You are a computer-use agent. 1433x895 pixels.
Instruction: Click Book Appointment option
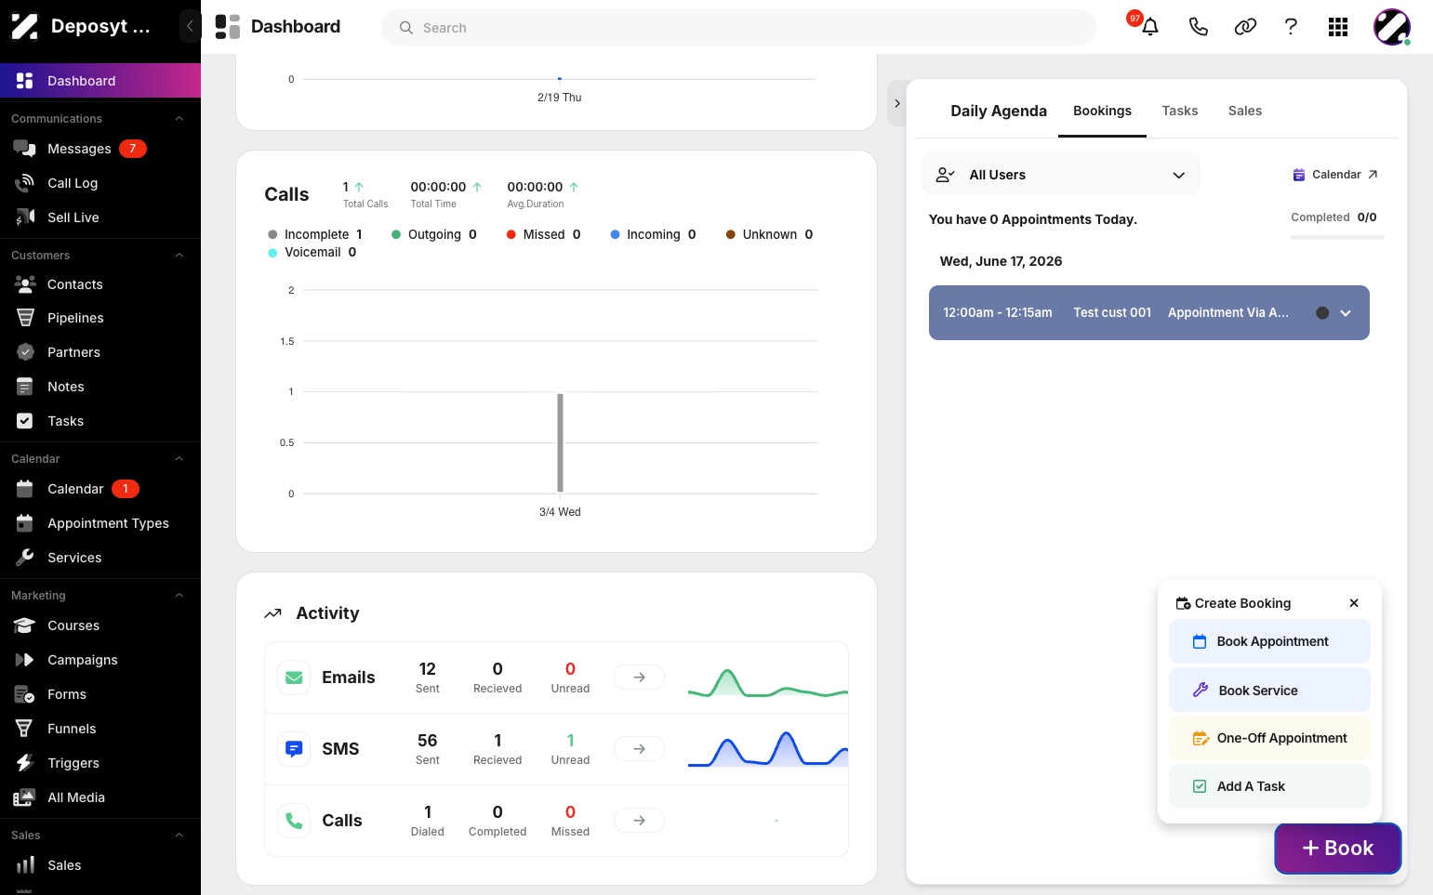click(1269, 641)
